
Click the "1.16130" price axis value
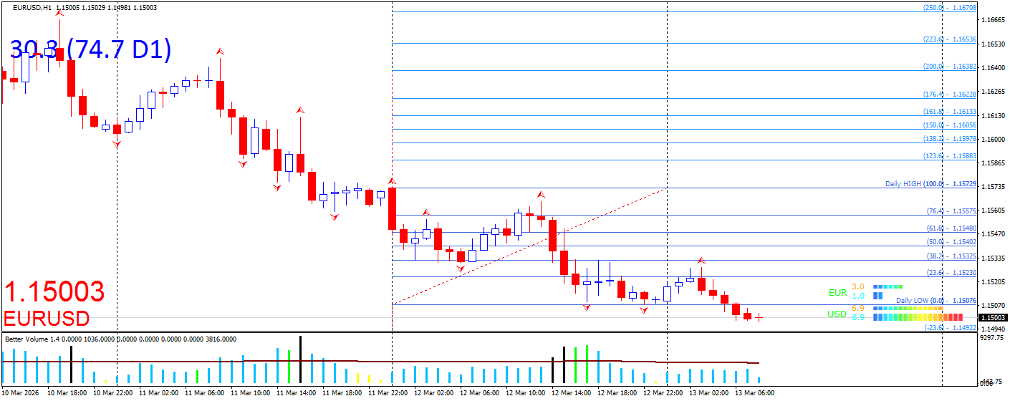995,115
